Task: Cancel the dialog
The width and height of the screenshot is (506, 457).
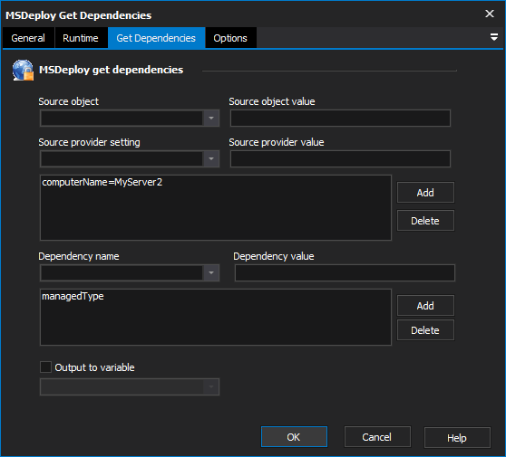Action: pyautogui.click(x=377, y=437)
